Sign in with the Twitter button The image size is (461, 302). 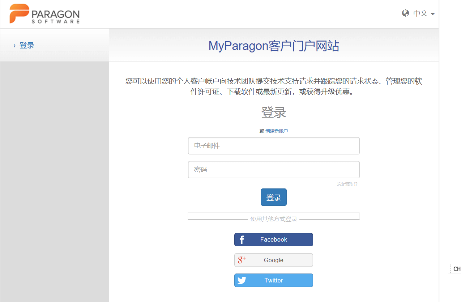[x=274, y=280]
